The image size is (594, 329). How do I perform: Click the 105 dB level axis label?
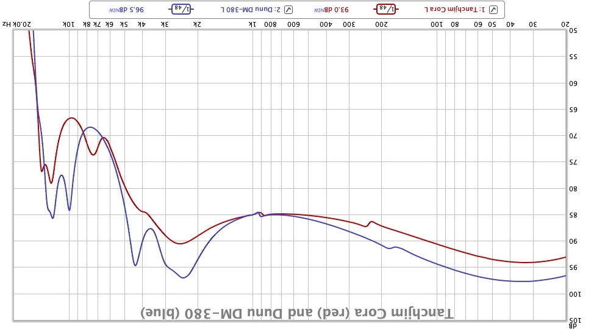click(575, 320)
